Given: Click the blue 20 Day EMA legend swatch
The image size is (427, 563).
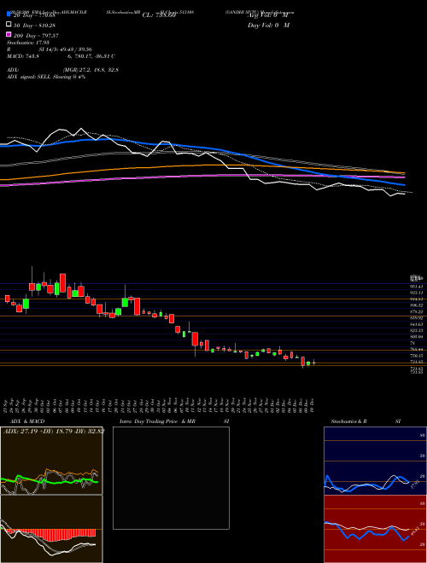Looking at the screenshot, I should [9, 15].
